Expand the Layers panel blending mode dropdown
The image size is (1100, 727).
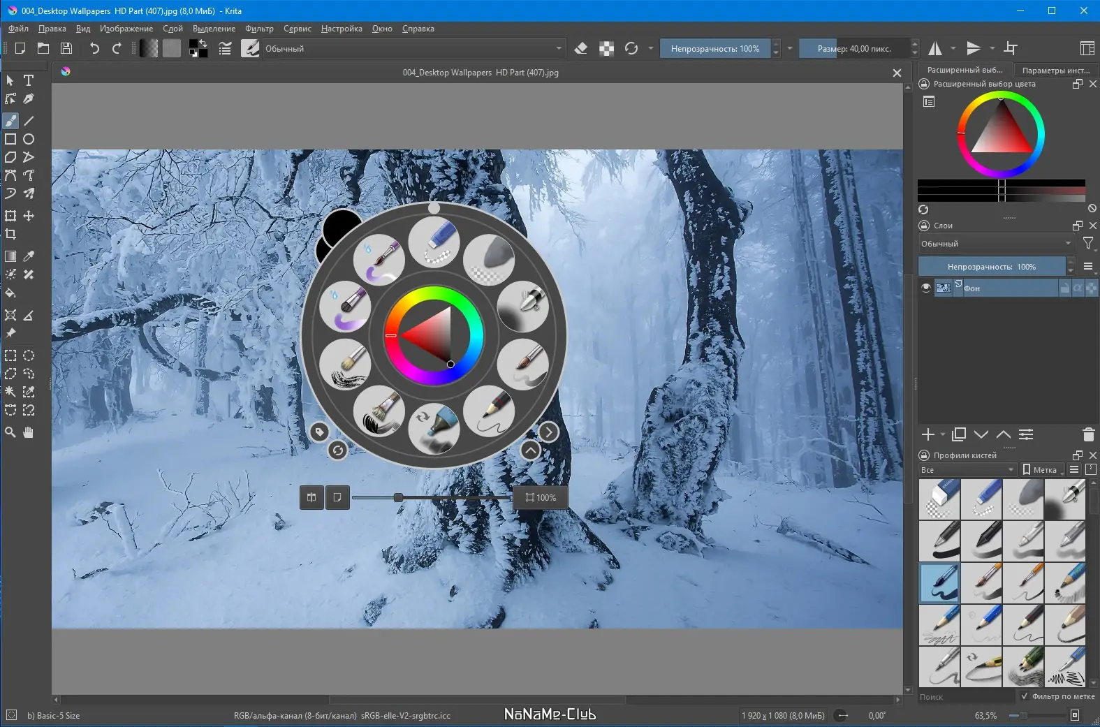[997, 244]
